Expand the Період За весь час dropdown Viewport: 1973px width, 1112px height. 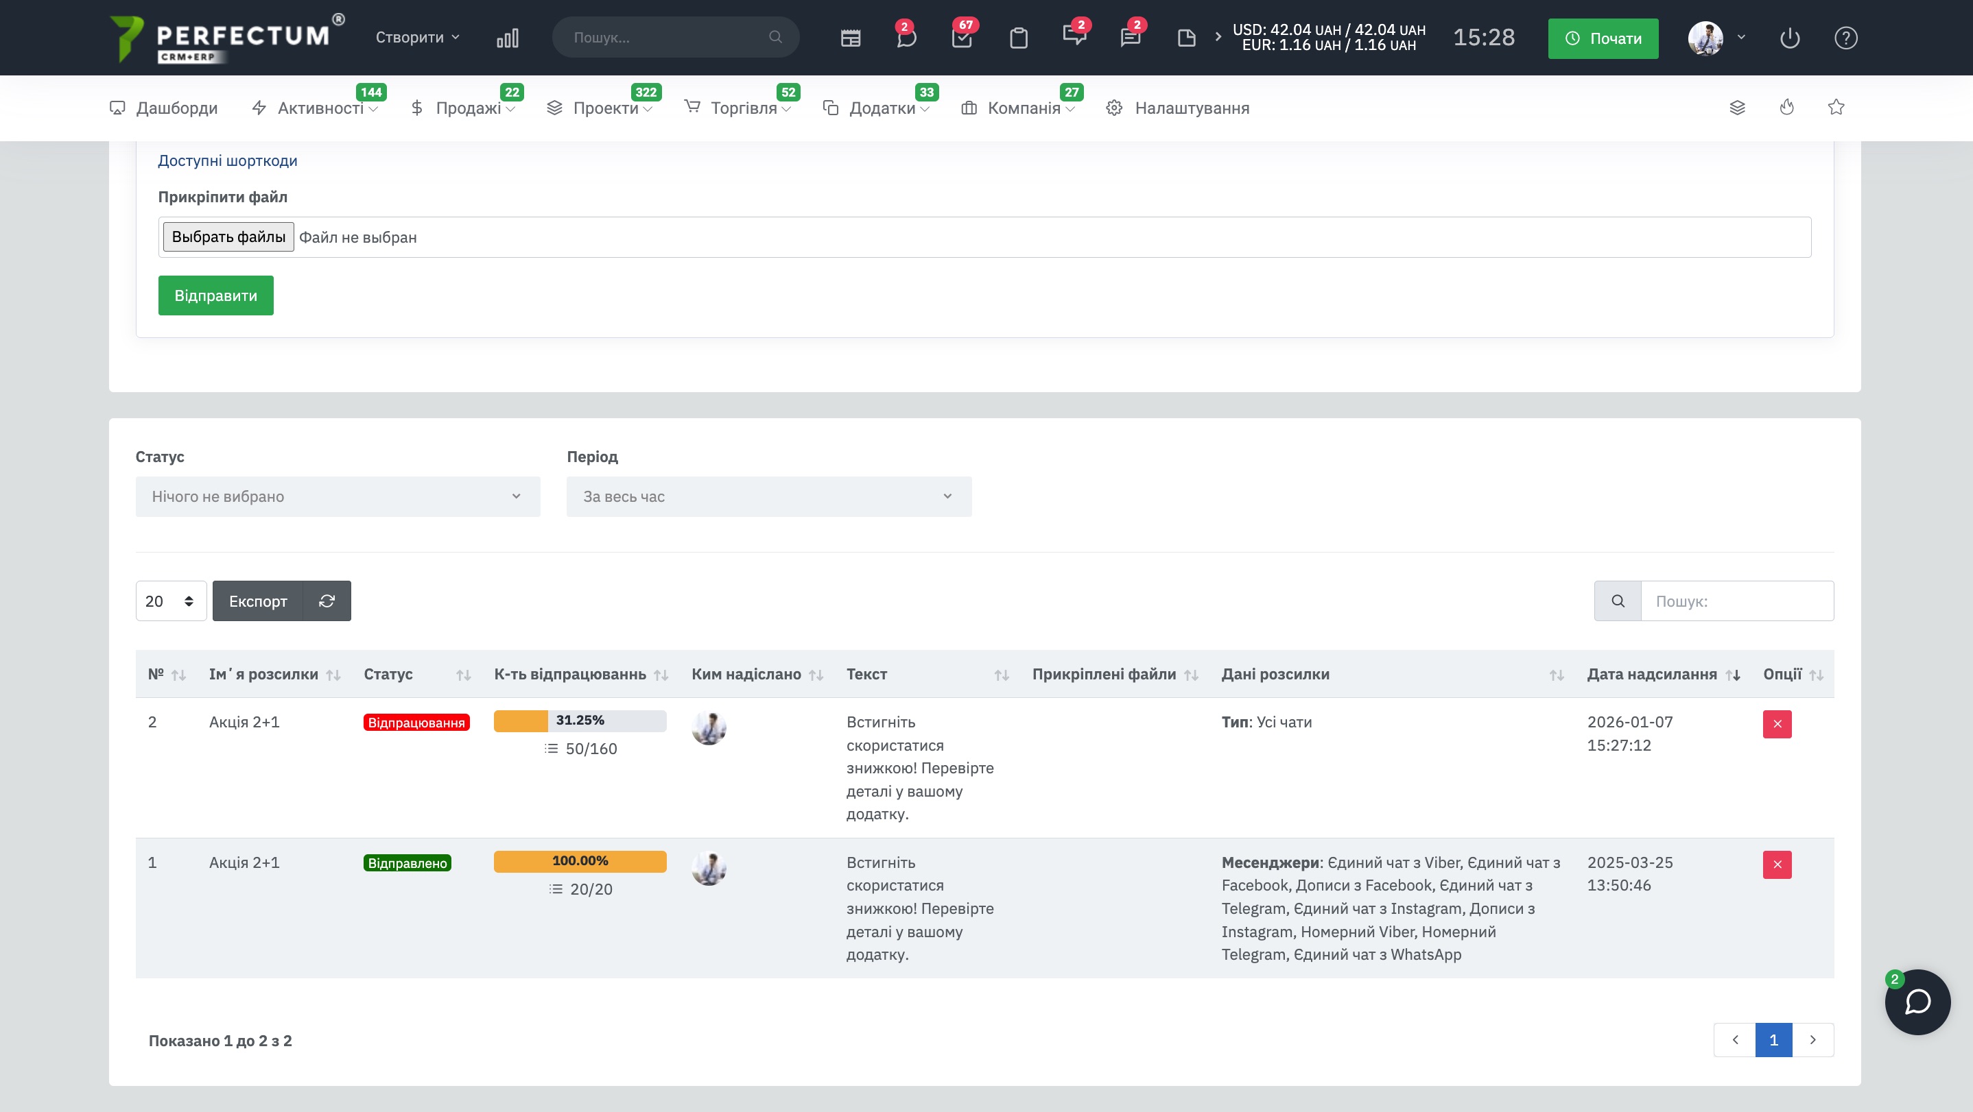click(x=769, y=496)
